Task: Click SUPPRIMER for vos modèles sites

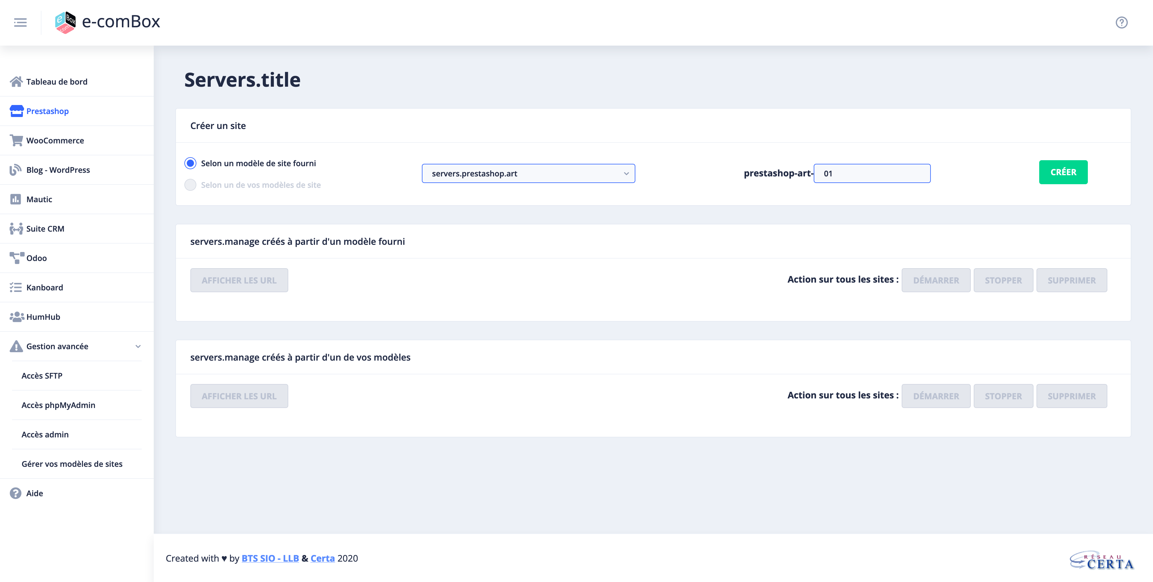Action: tap(1072, 396)
